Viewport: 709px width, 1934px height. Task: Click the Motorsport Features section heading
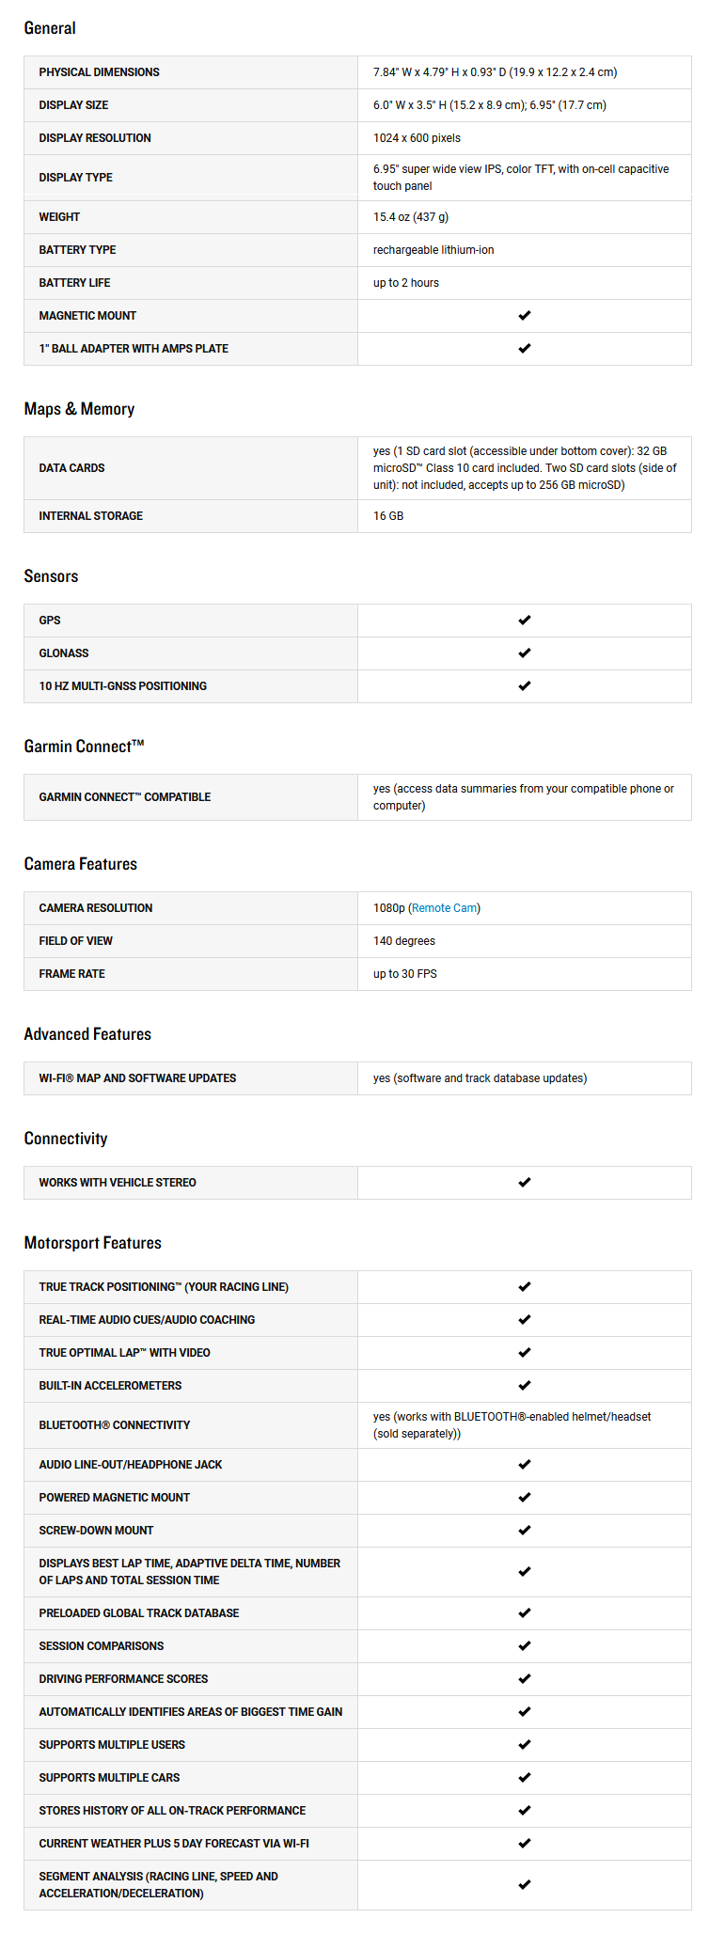tap(92, 1243)
